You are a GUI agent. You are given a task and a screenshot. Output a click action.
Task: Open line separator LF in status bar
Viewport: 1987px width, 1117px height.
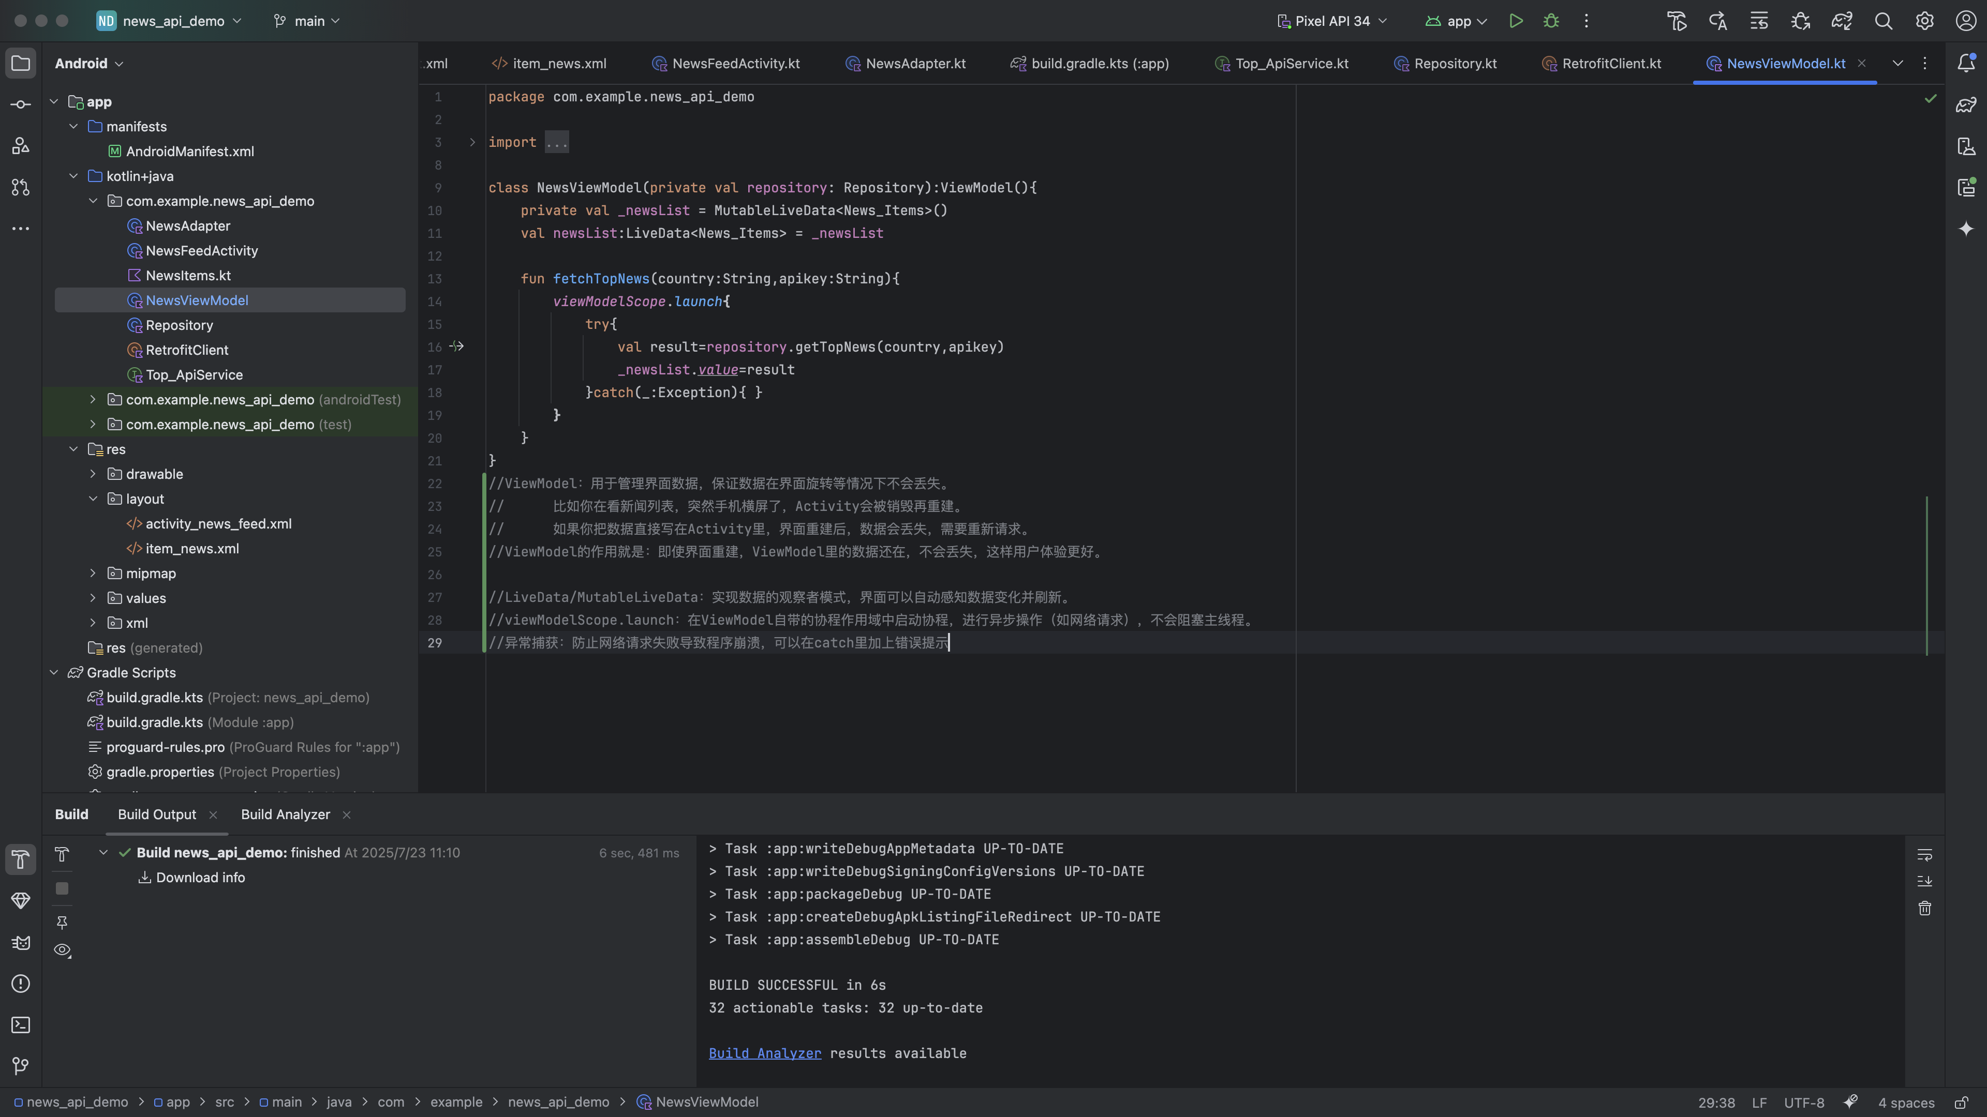(x=1759, y=1103)
